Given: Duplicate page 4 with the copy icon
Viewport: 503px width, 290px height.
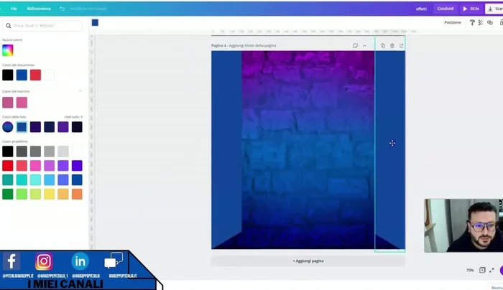Looking at the screenshot, I should (383, 45).
